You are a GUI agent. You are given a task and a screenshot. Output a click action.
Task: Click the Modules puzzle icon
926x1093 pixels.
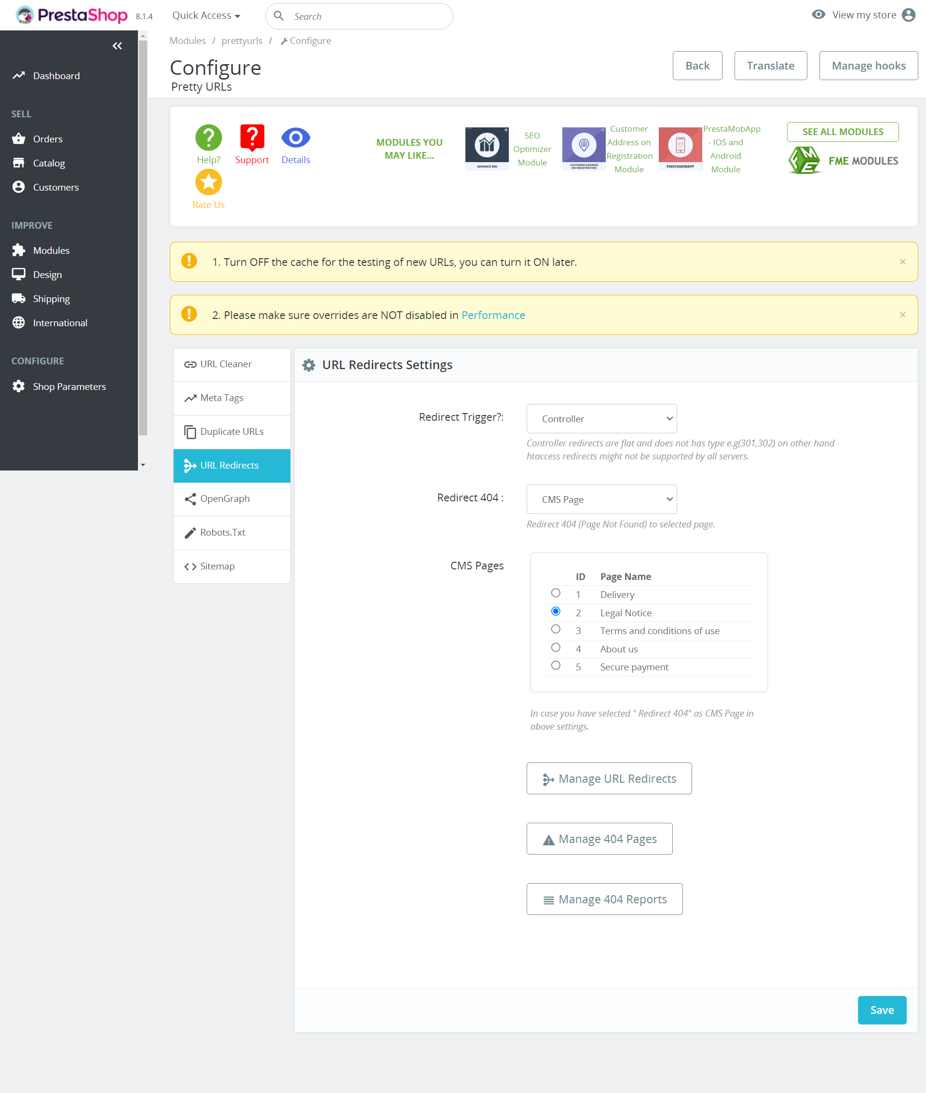pyautogui.click(x=19, y=250)
